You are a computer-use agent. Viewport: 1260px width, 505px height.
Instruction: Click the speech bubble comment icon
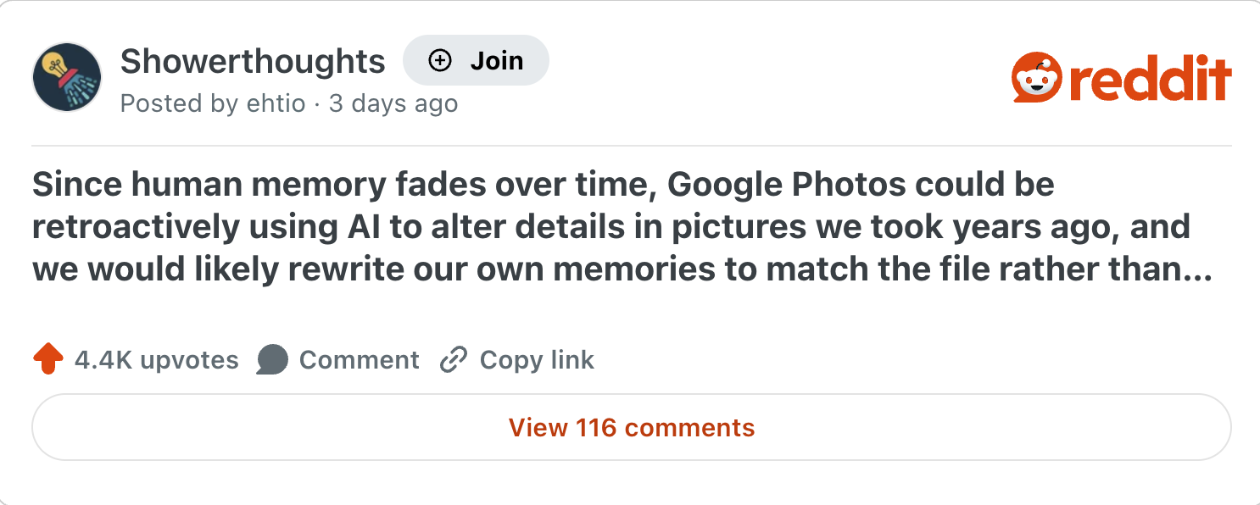[x=272, y=359]
